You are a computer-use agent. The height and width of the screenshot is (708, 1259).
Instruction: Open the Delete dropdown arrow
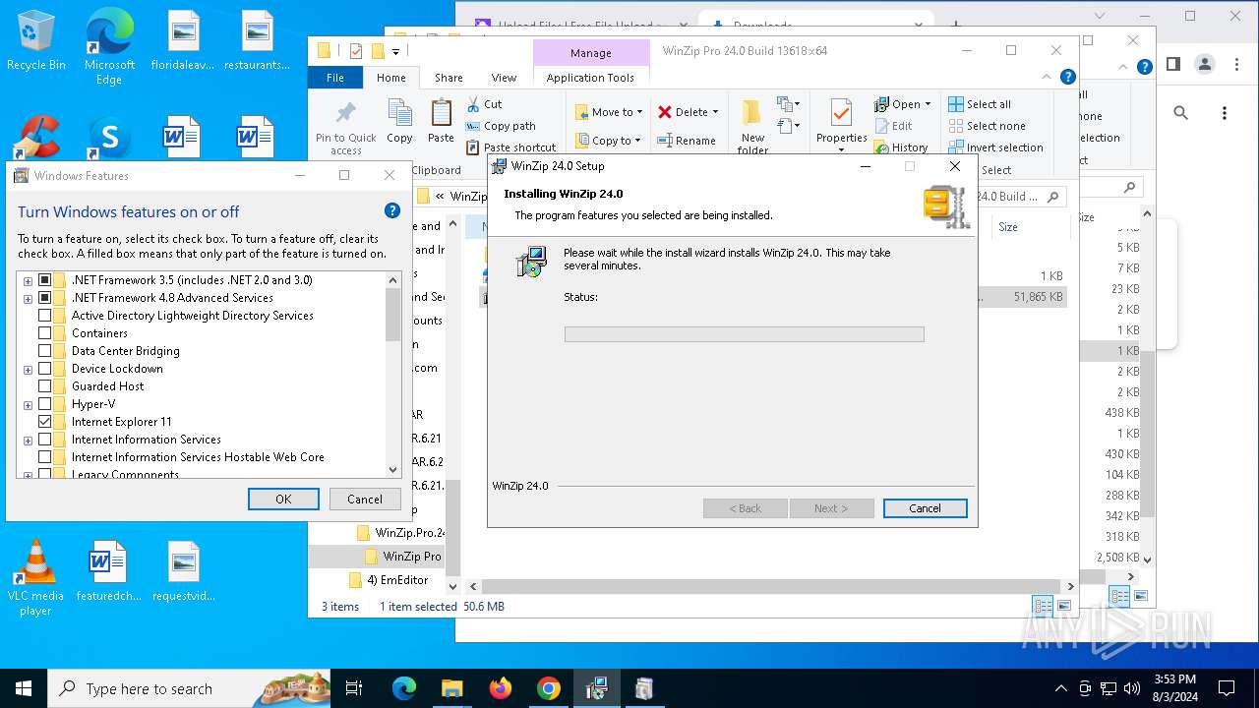(715, 112)
